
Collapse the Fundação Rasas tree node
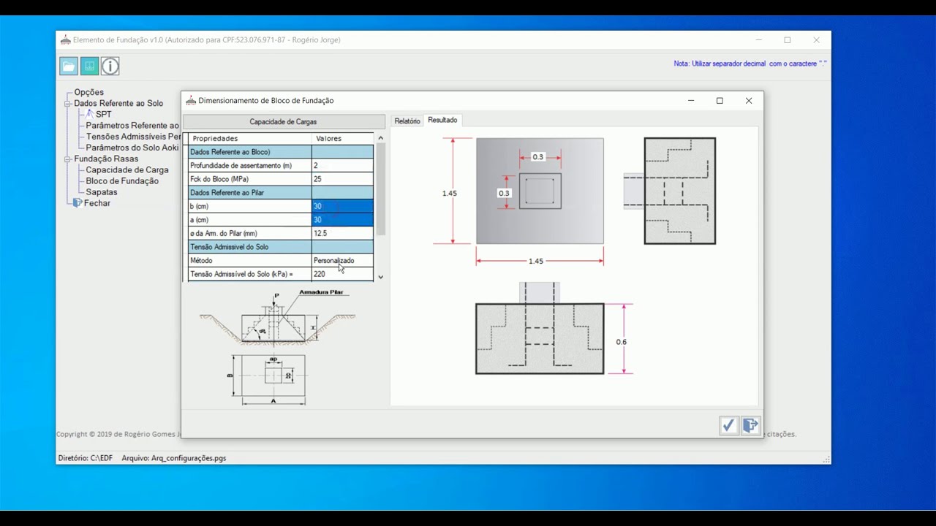[x=67, y=159]
